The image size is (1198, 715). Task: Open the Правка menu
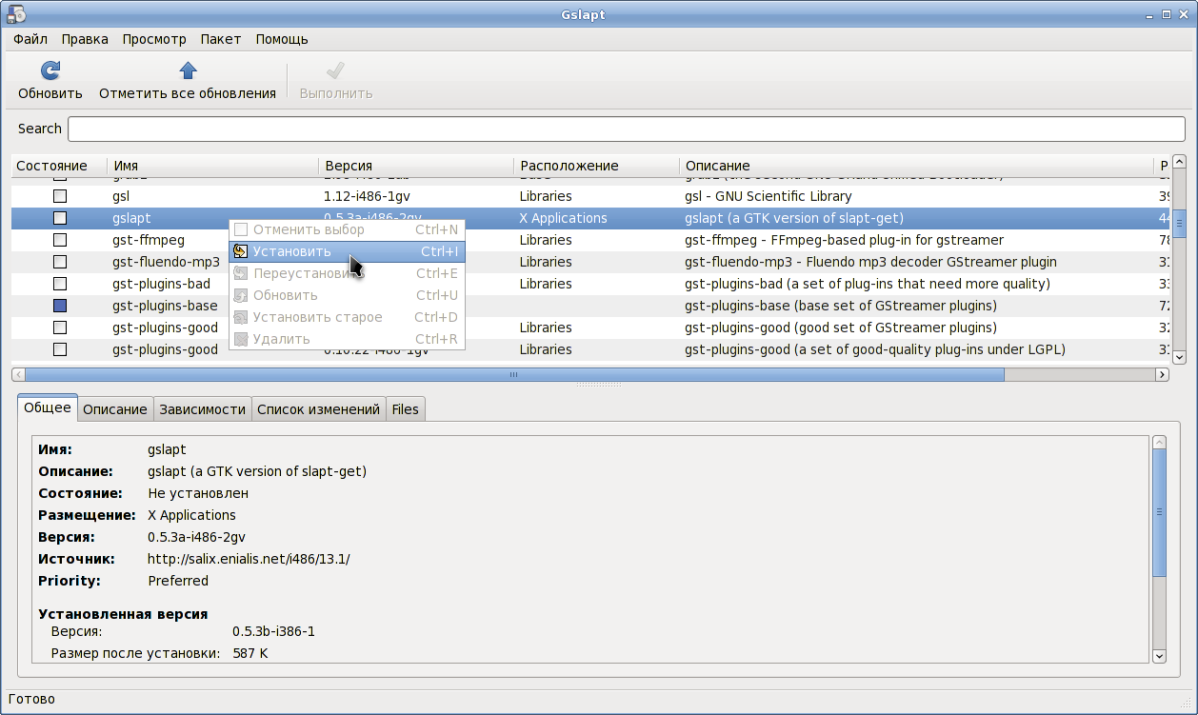(85, 39)
